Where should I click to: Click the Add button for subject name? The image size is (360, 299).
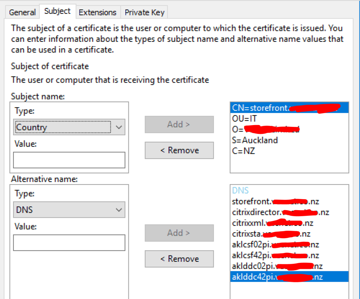coord(179,124)
